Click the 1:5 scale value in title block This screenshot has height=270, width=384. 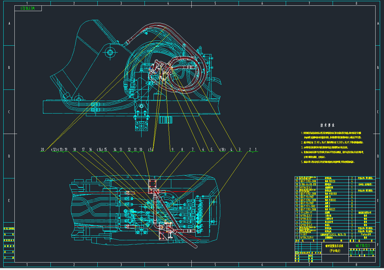pos(372,253)
